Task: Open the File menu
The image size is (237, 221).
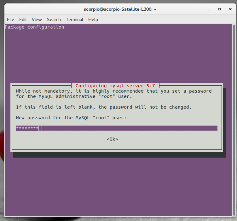Action: pos(10,19)
